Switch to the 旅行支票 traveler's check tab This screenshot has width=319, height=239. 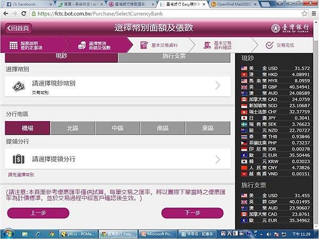[174, 57]
